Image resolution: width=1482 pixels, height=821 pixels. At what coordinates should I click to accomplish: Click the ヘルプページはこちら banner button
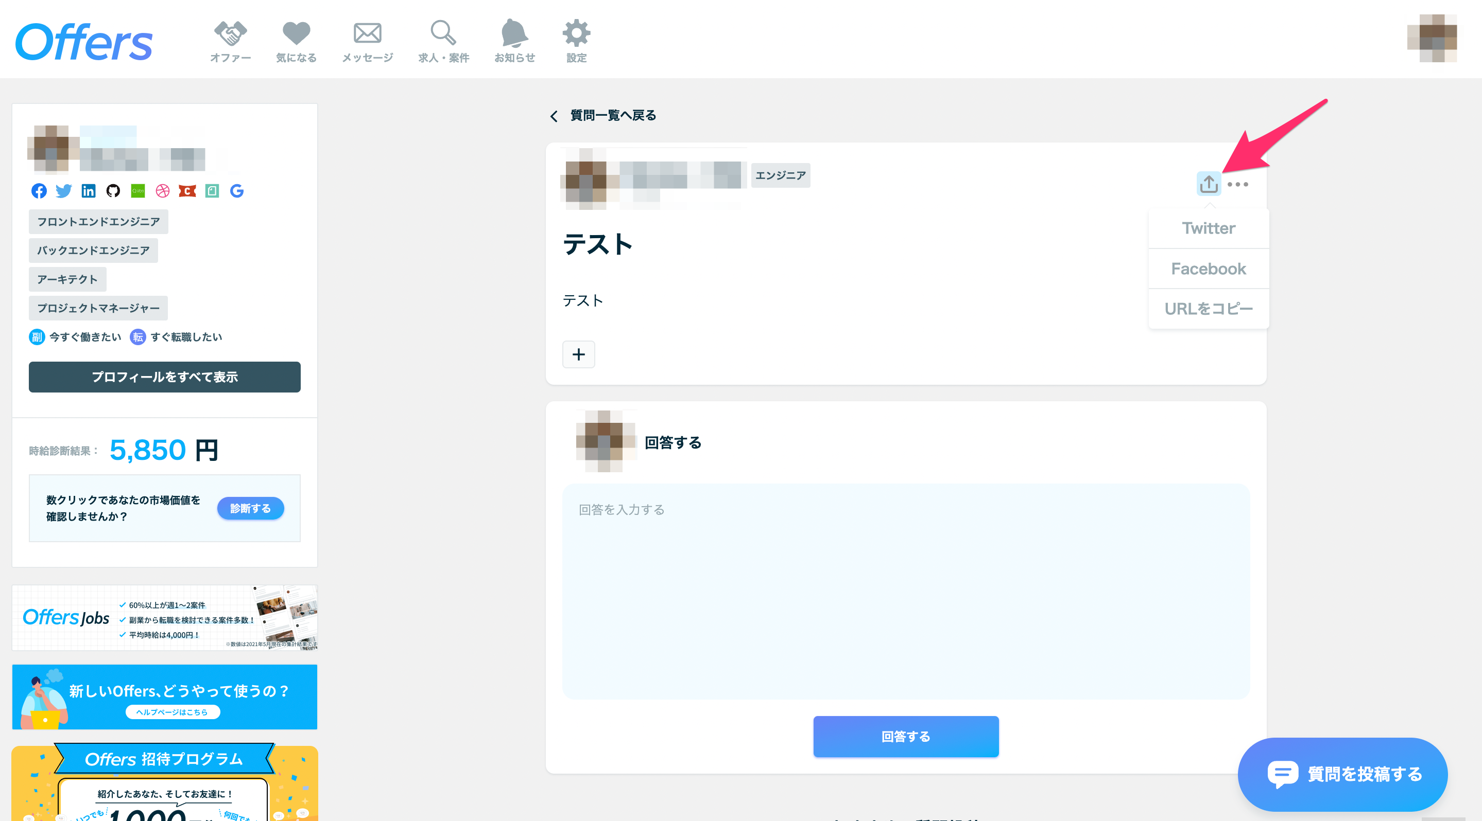pos(173,712)
